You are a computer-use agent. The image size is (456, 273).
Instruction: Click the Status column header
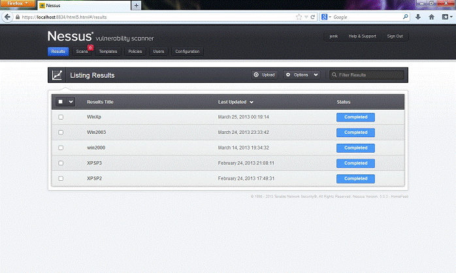click(x=344, y=102)
